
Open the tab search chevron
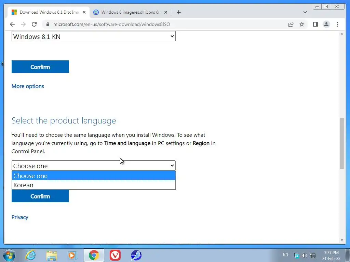click(x=305, y=12)
